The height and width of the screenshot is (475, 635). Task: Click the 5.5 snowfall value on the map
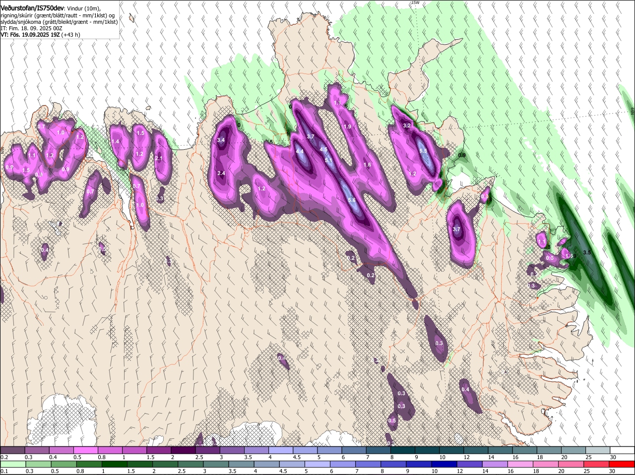click(423, 151)
